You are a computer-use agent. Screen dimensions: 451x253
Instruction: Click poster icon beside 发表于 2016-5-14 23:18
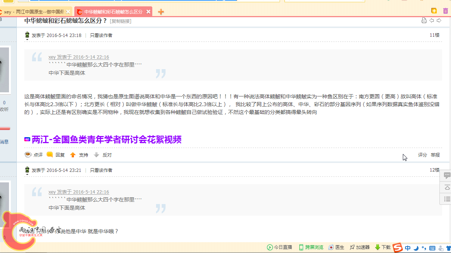point(27,36)
